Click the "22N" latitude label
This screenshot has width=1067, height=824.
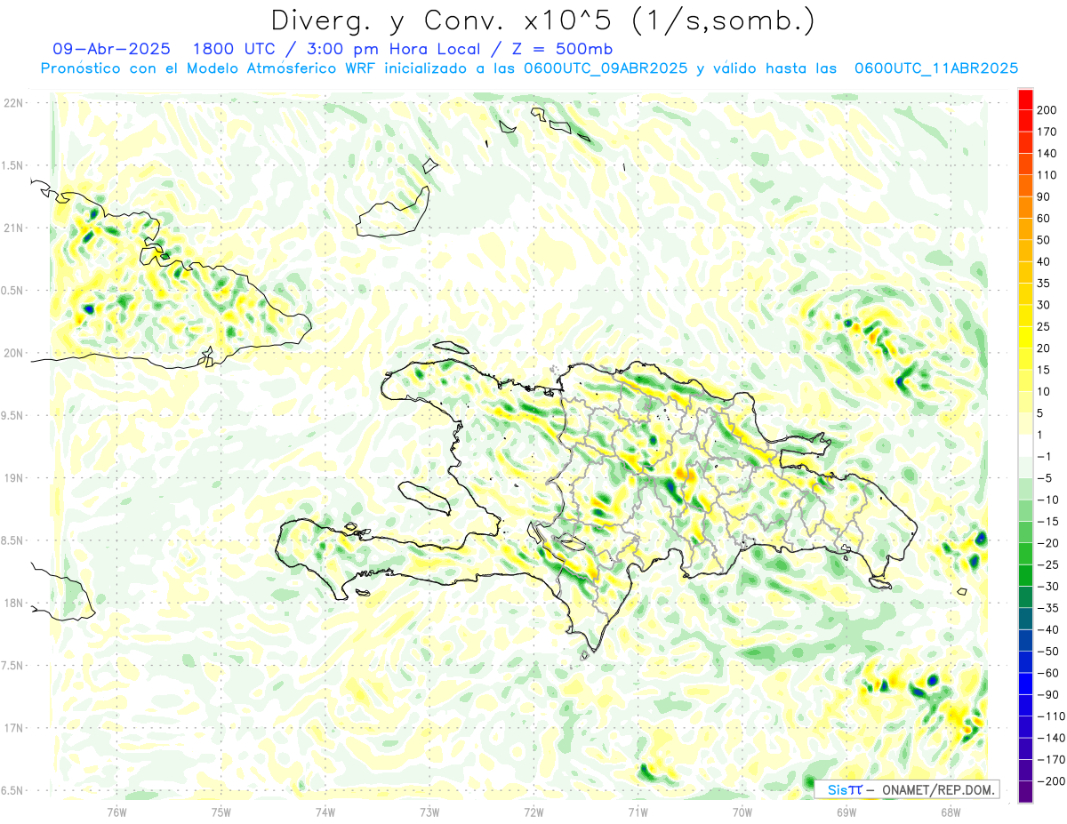[x=13, y=103]
